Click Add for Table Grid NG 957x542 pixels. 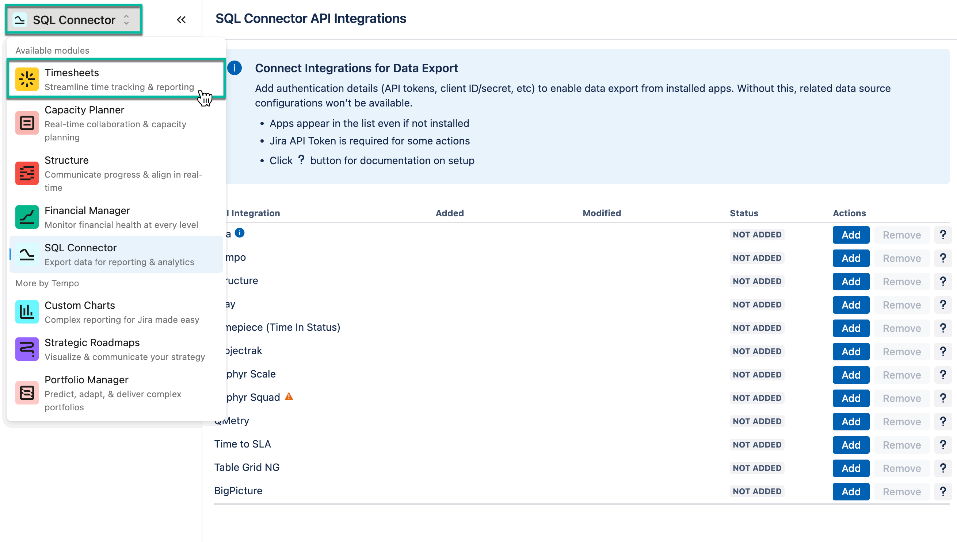pos(851,468)
